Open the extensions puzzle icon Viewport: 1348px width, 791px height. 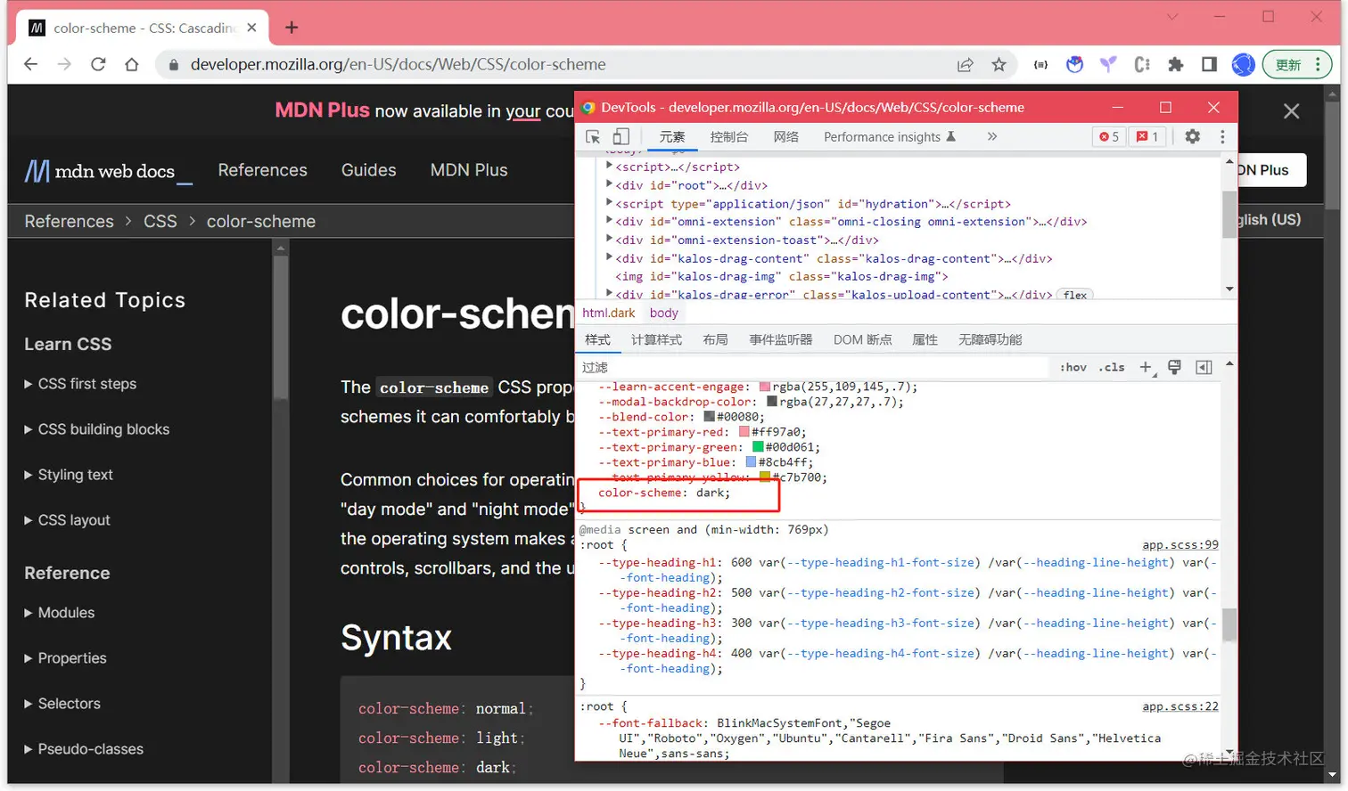tap(1176, 64)
